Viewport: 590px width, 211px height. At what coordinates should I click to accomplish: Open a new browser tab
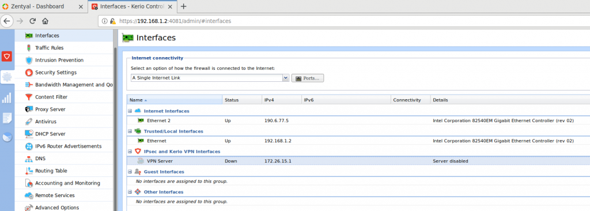point(184,6)
